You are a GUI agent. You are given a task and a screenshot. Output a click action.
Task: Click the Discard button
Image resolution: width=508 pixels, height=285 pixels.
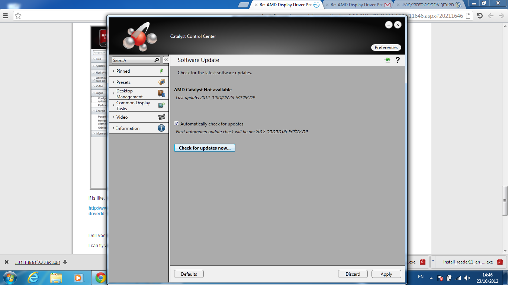click(353, 274)
